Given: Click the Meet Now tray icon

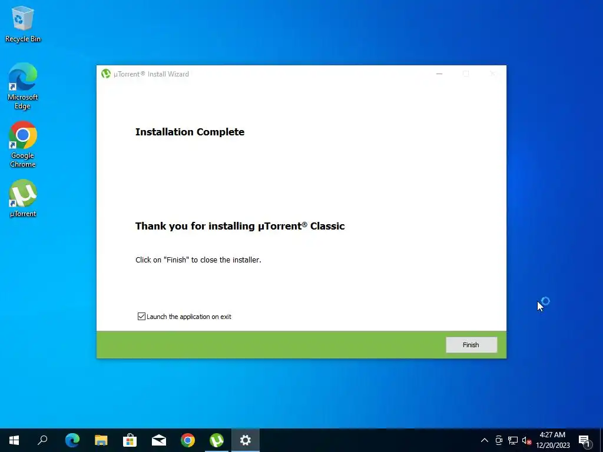Looking at the screenshot, I should [499, 440].
